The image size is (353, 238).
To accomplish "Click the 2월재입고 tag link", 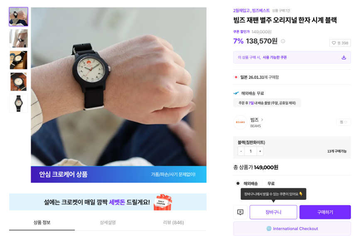I will coord(241,10).
